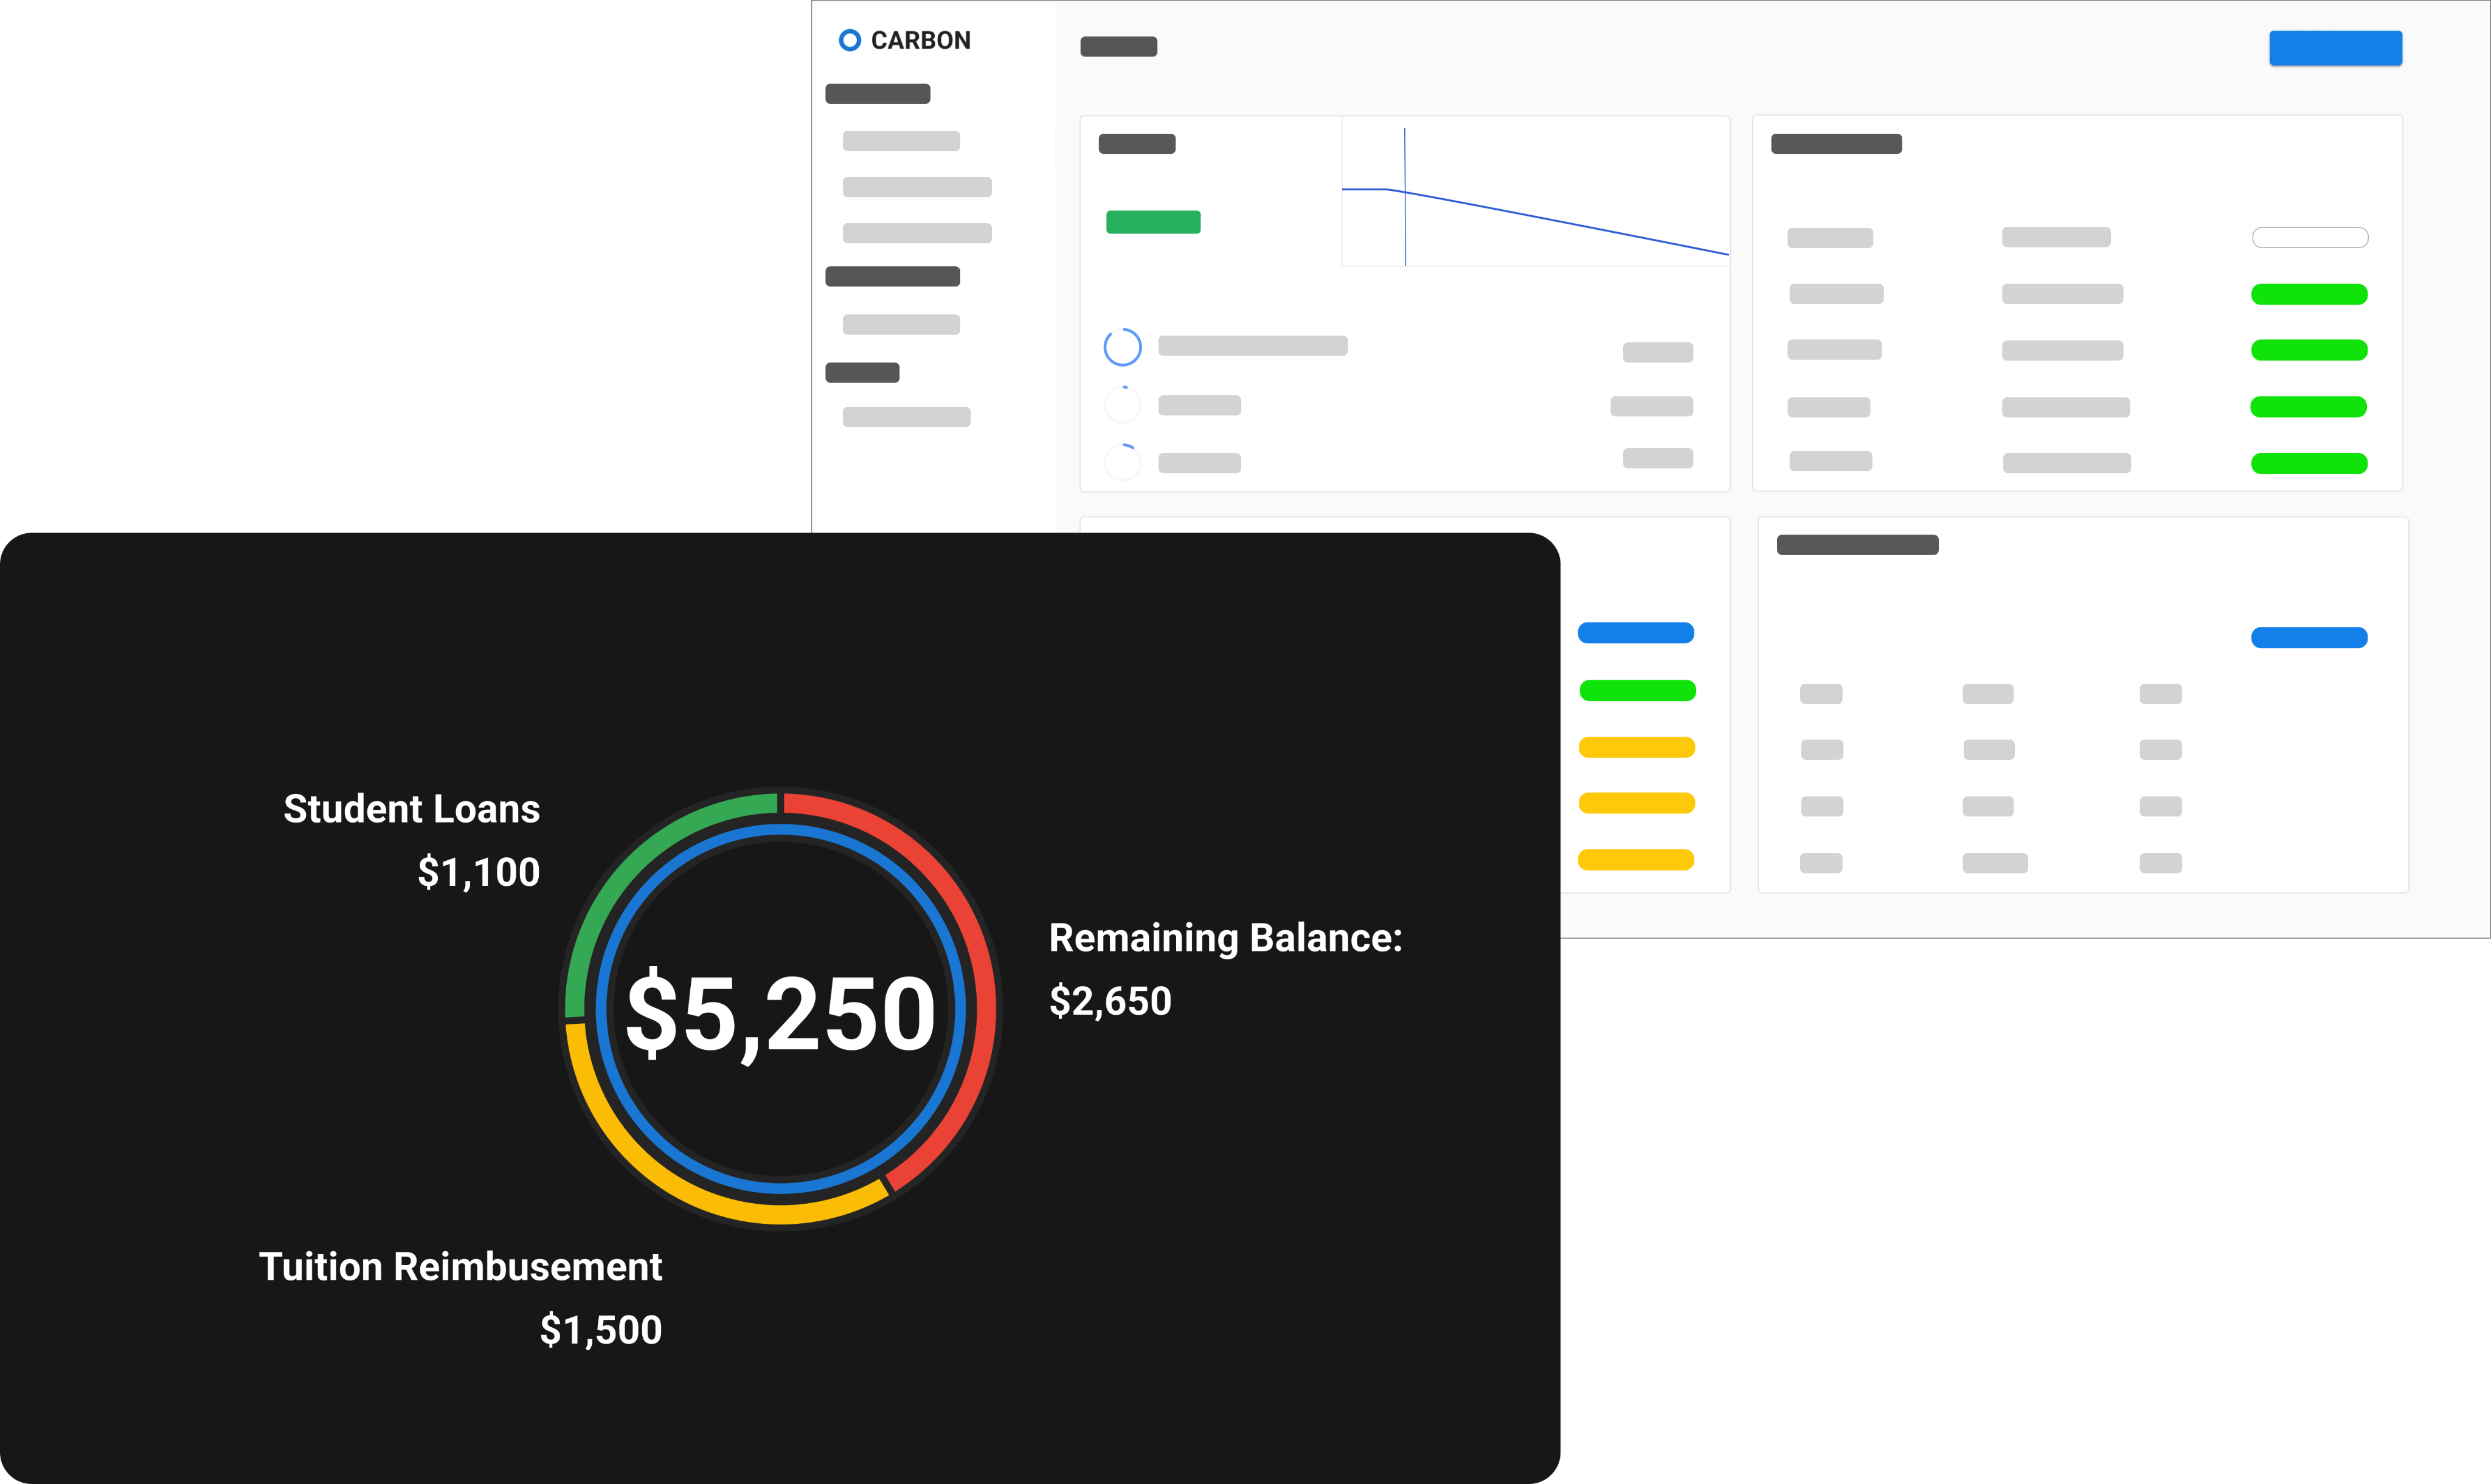Select the Tuition Reimbusement label

(460, 1267)
